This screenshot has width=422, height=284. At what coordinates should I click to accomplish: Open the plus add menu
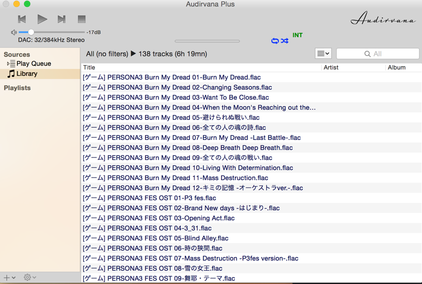pos(10,278)
